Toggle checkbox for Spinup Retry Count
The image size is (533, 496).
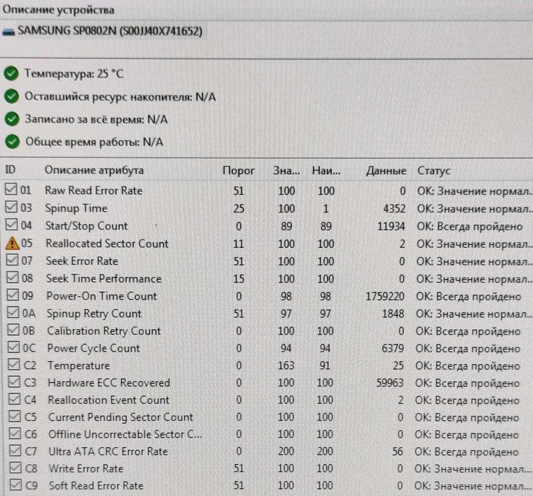click(x=13, y=312)
